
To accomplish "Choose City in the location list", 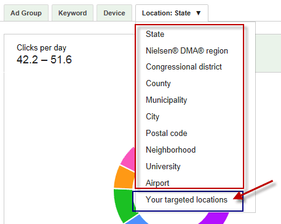I will coord(152,117).
